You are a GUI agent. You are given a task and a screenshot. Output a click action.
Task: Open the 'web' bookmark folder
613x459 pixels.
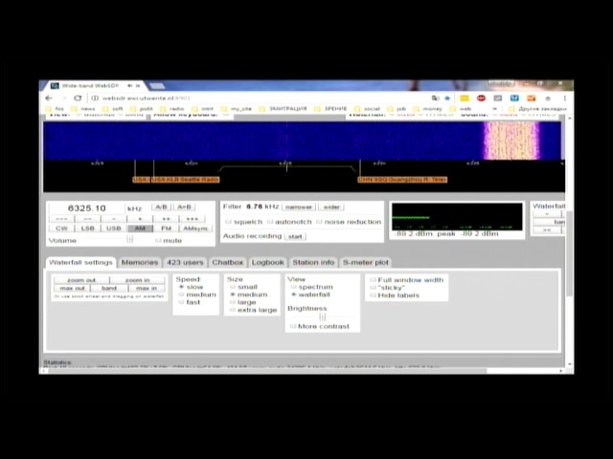point(461,109)
